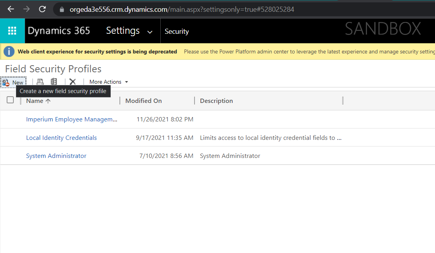The image size is (435, 253).
Task: Open the Imperium Employee Management profile
Action: click(72, 119)
